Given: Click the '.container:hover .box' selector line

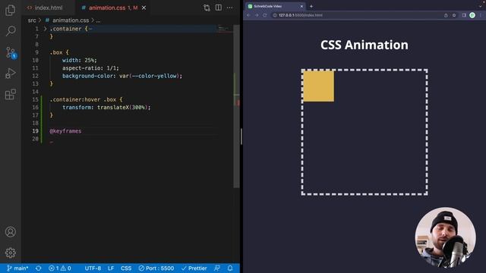Looking at the screenshot, I should 86,99.
